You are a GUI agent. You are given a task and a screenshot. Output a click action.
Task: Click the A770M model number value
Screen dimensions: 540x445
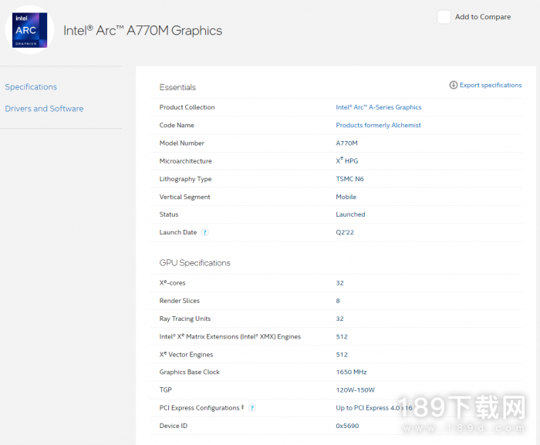coord(347,143)
